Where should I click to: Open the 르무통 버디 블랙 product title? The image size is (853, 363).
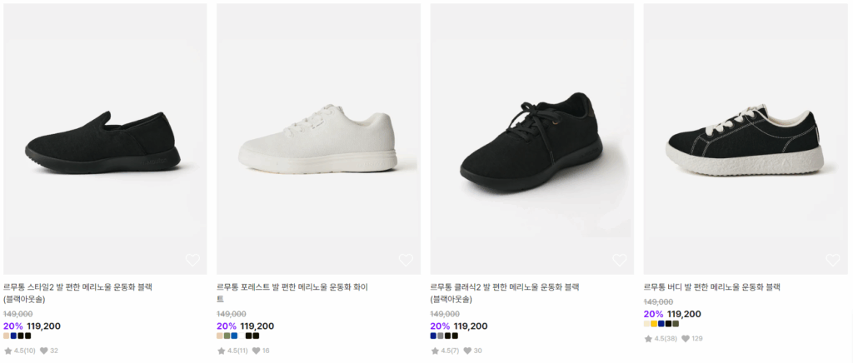click(x=711, y=287)
